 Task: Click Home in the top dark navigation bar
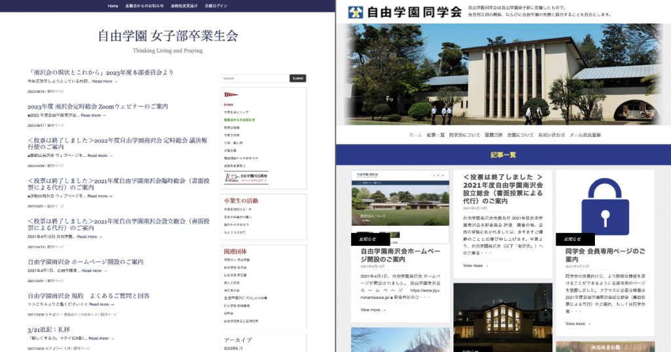[x=113, y=6]
